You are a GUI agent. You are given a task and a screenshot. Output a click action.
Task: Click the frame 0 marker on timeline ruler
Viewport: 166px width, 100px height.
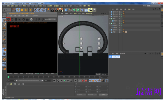(x=8, y=77)
